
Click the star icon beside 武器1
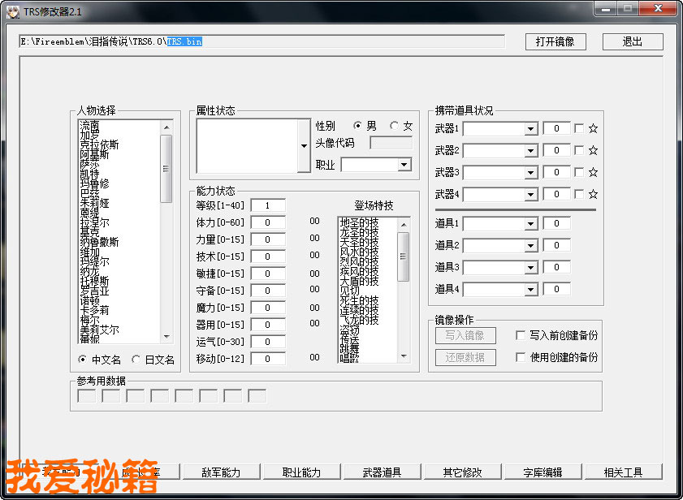pos(593,128)
